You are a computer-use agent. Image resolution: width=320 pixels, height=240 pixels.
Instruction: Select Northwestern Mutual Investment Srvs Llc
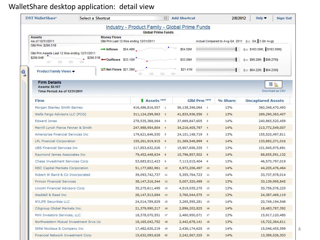coord(68,222)
